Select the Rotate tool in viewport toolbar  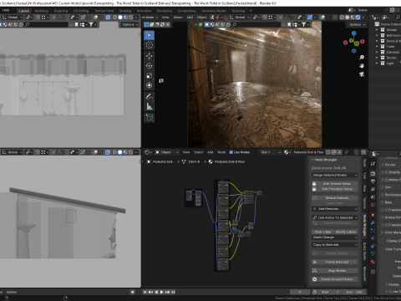coord(150,66)
